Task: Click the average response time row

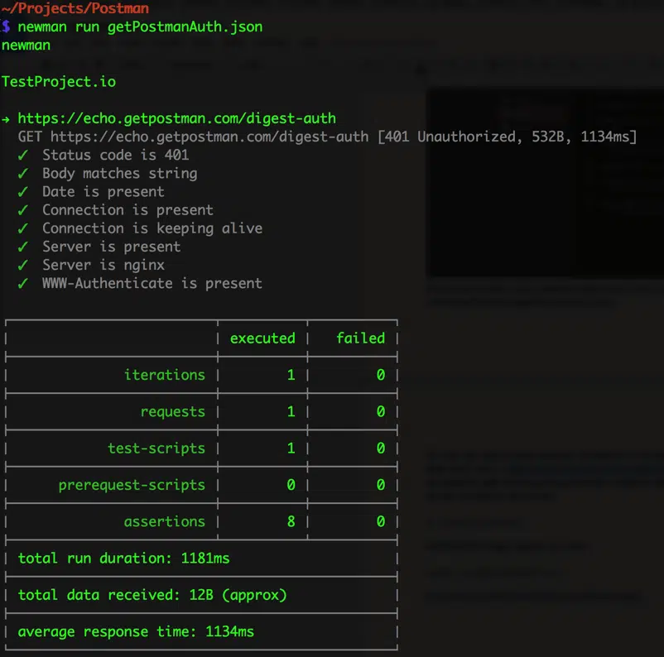Action: click(136, 631)
